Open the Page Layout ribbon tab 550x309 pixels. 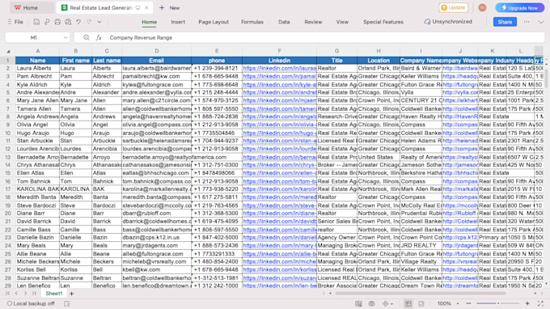pos(214,22)
